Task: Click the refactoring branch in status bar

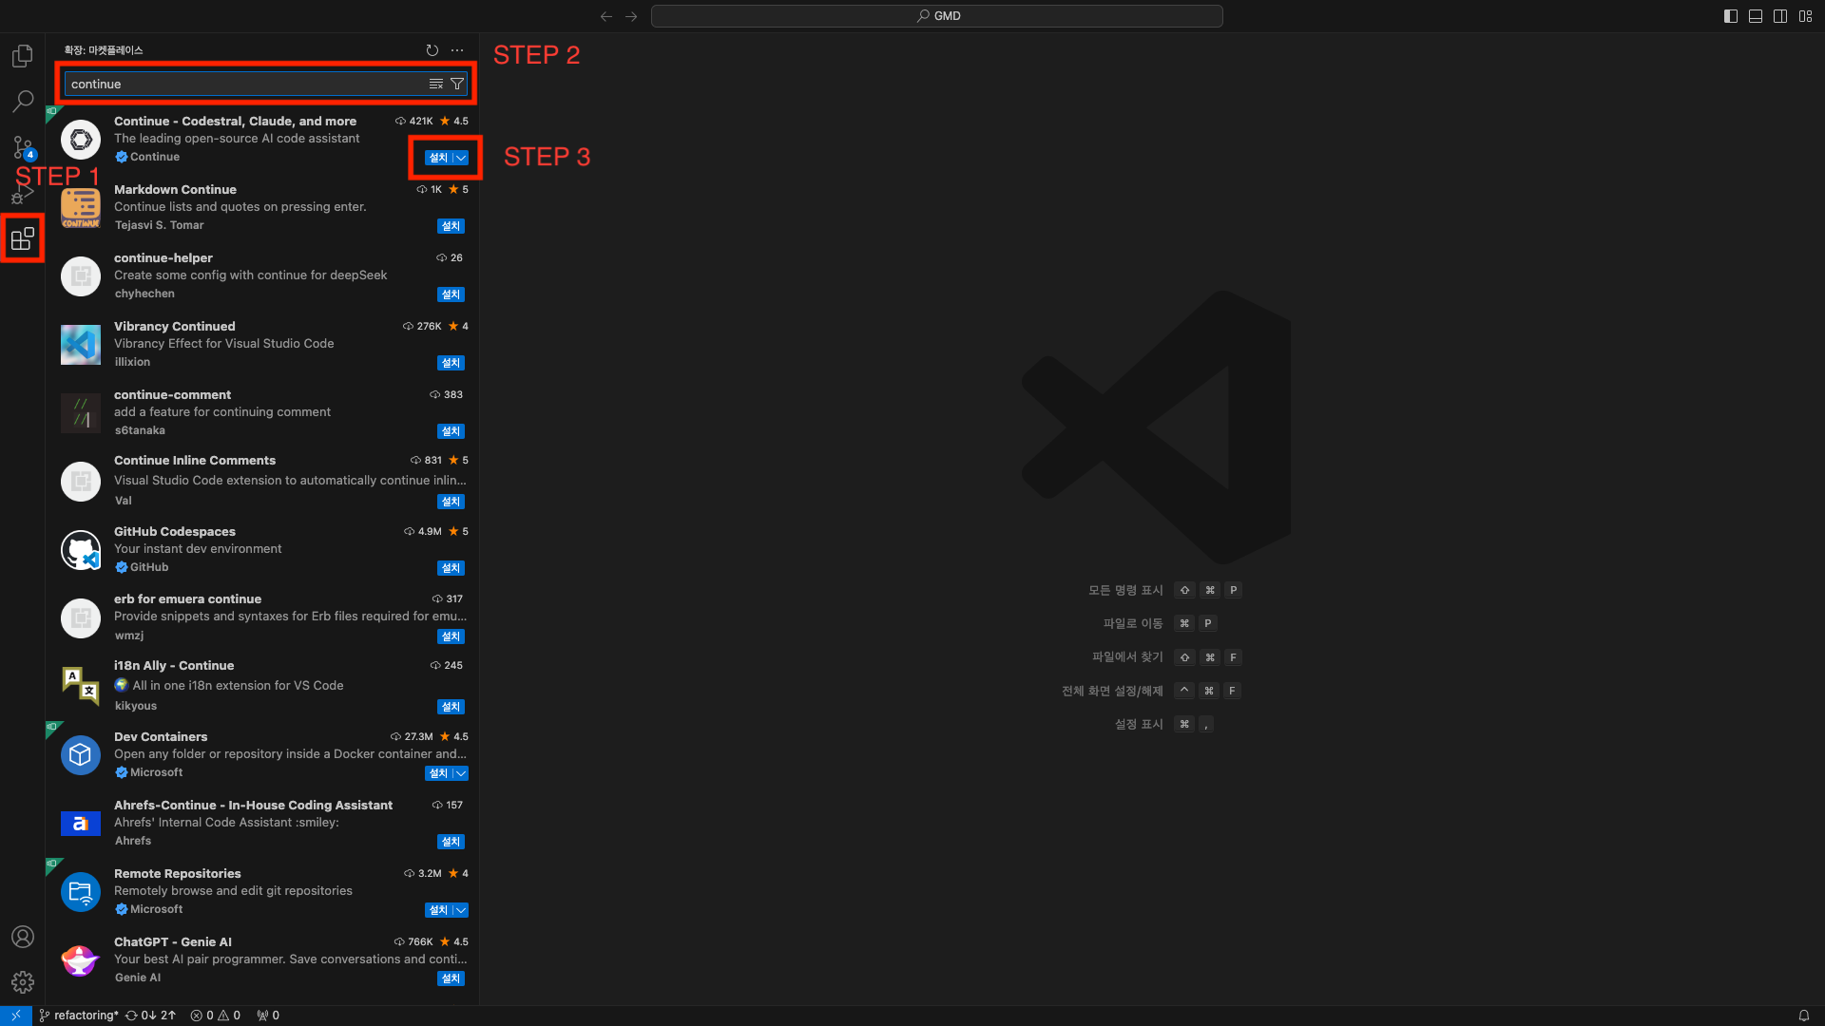Action: click(86, 1016)
